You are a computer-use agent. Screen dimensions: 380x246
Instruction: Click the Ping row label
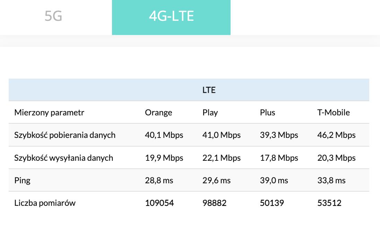pos(22,181)
